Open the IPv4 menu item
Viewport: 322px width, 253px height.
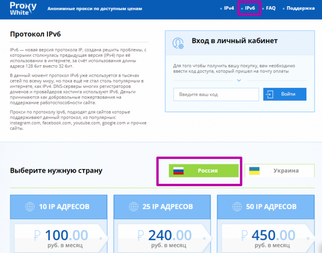coord(229,8)
